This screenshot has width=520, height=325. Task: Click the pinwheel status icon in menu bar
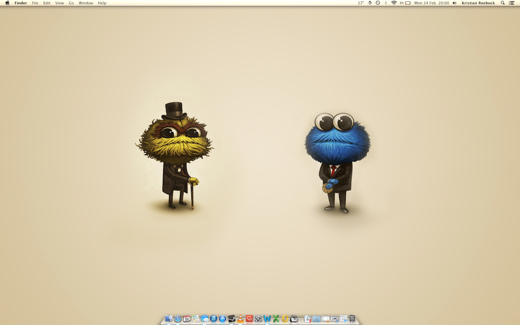pos(370,3)
